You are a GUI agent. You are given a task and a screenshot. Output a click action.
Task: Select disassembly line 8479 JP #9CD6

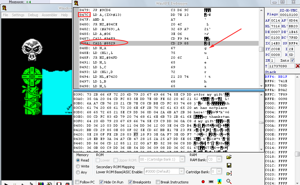click(169, 10)
